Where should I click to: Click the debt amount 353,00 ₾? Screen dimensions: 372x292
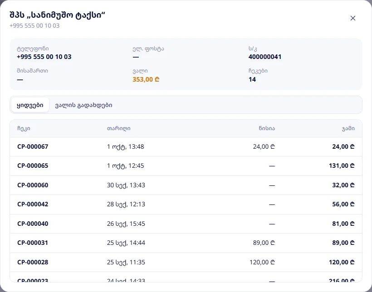tap(146, 79)
